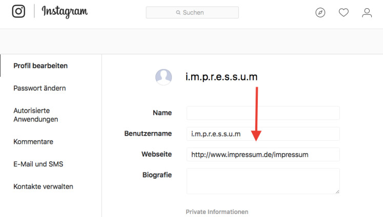Go to Kommentare settings
Screen dimensions: 383x217
pyautogui.click(x=33, y=142)
